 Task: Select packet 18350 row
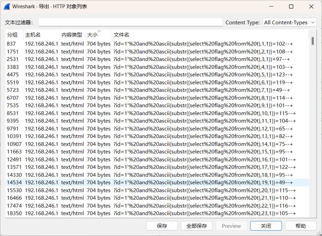[x=157, y=213]
